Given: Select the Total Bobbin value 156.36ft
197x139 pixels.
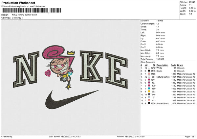Looking at the screenshot, I should pyautogui.click(x=160, y=59).
